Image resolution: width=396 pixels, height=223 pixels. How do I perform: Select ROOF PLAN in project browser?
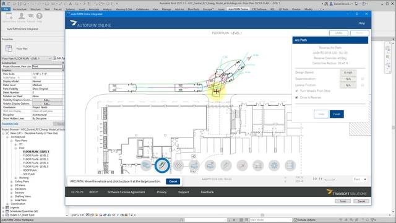click(x=30, y=170)
